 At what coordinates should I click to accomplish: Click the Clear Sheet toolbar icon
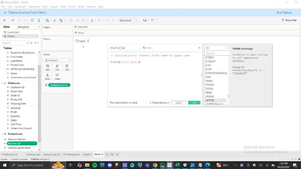pyautogui.click(x=61, y=20)
